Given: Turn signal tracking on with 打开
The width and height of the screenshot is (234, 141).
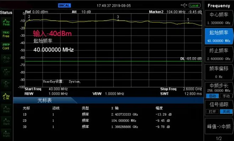Looking at the screenshot, I should 212,112.
